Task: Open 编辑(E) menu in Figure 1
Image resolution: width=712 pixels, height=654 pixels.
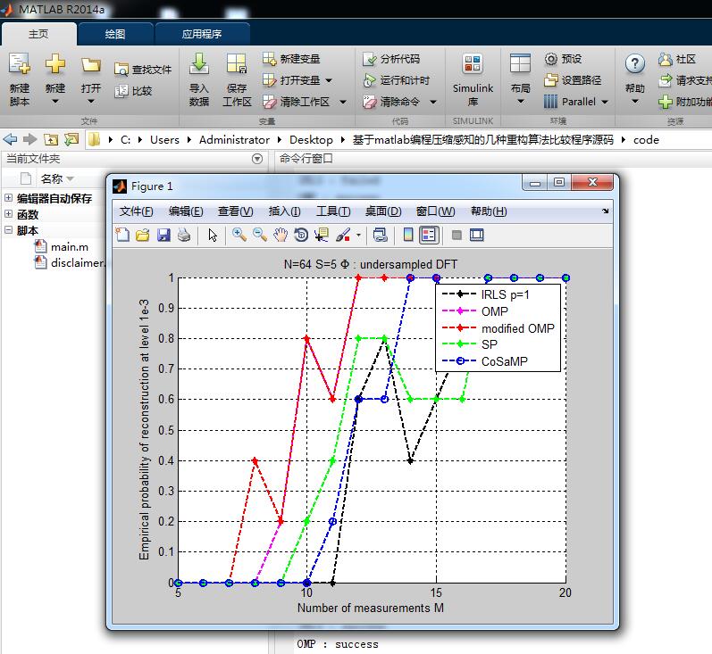Action: tap(186, 211)
